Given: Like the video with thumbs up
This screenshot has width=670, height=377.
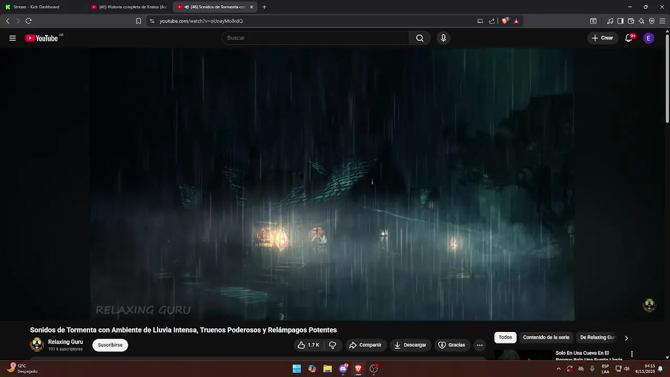Looking at the screenshot, I should [308, 345].
